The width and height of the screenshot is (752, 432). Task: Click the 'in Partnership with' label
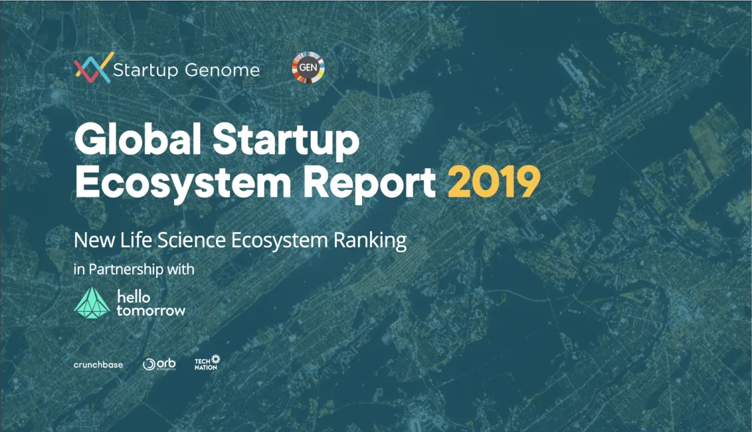tap(133, 269)
